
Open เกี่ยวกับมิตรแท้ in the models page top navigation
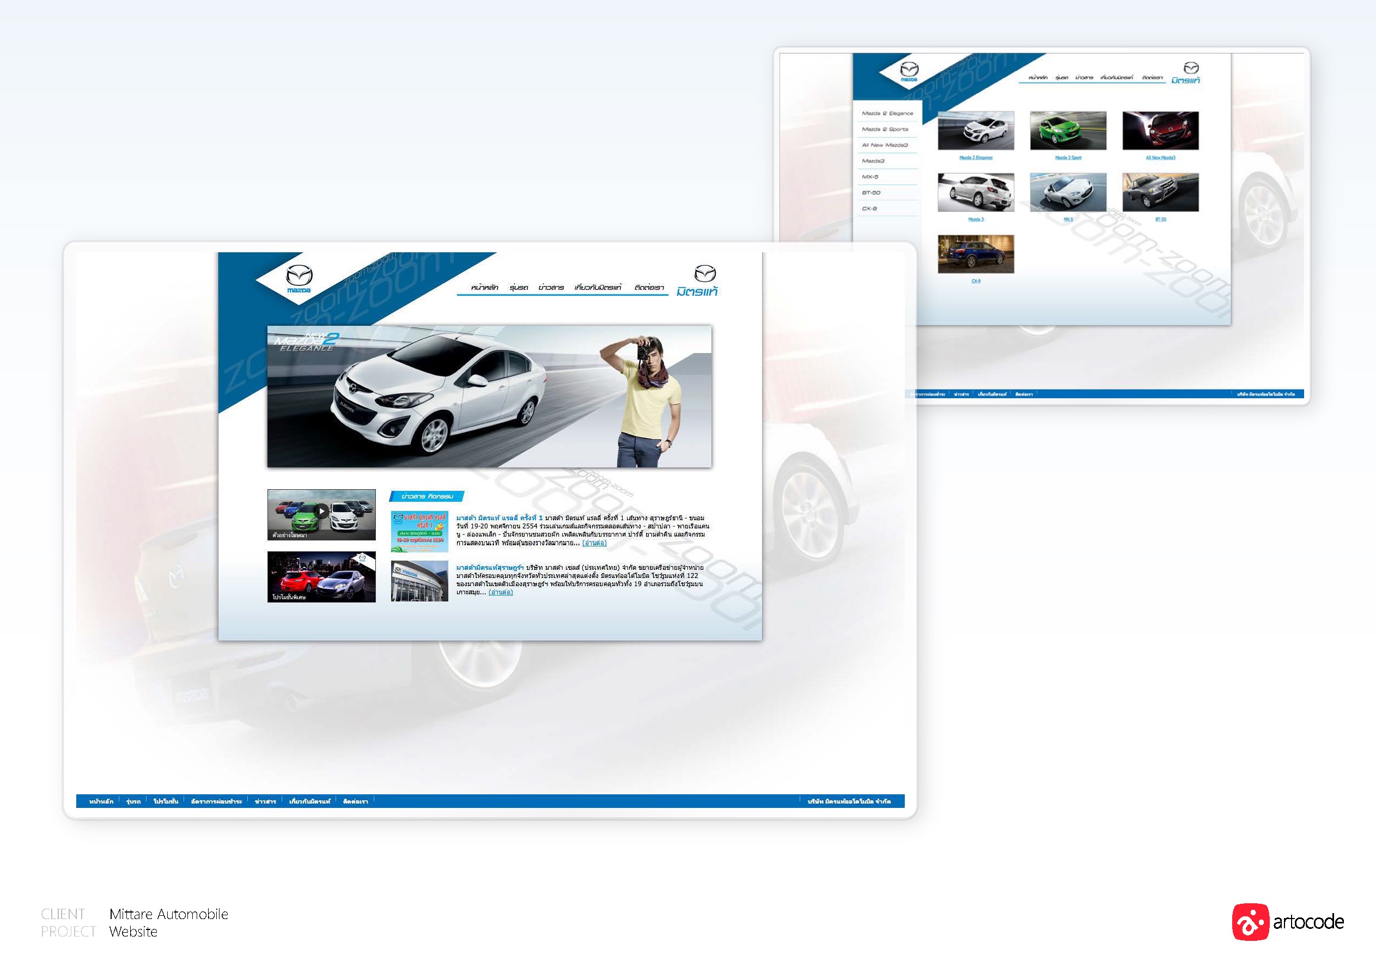click(1117, 78)
